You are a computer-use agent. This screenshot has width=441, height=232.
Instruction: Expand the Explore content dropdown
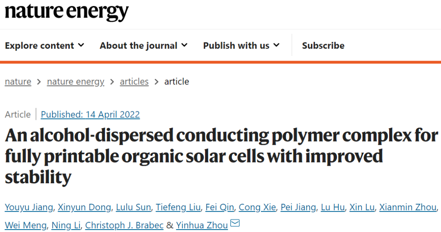point(45,45)
